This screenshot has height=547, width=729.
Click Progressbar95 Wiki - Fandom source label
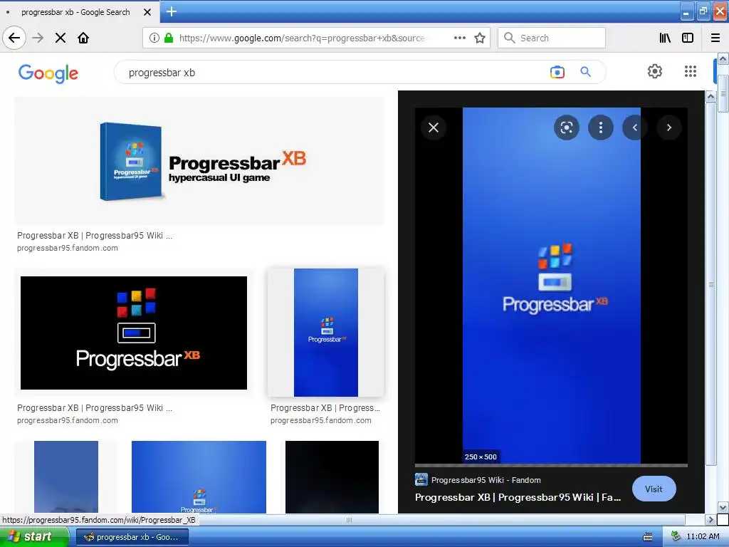[x=486, y=480]
